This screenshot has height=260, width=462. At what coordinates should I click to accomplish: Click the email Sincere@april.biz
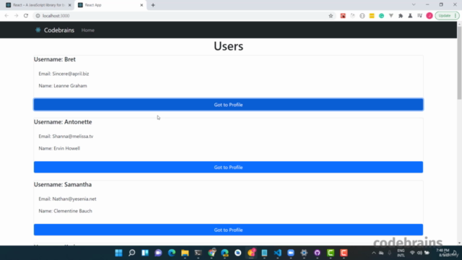(x=71, y=74)
